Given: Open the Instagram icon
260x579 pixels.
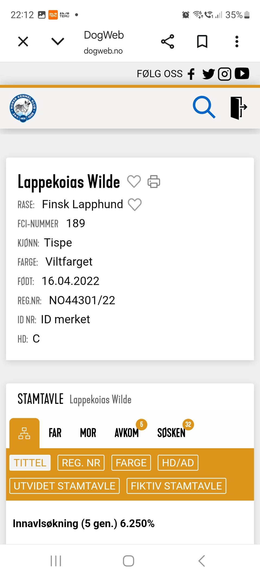Looking at the screenshot, I should tap(225, 74).
